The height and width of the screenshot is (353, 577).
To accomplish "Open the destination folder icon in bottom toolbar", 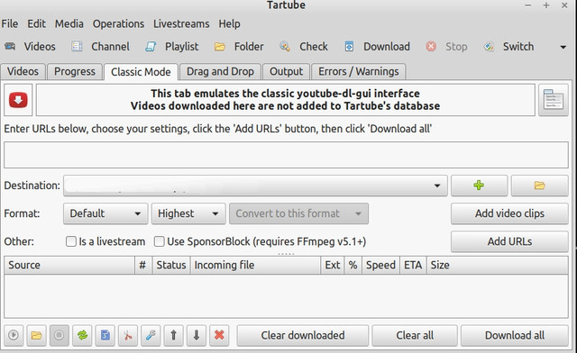I will tap(36, 335).
